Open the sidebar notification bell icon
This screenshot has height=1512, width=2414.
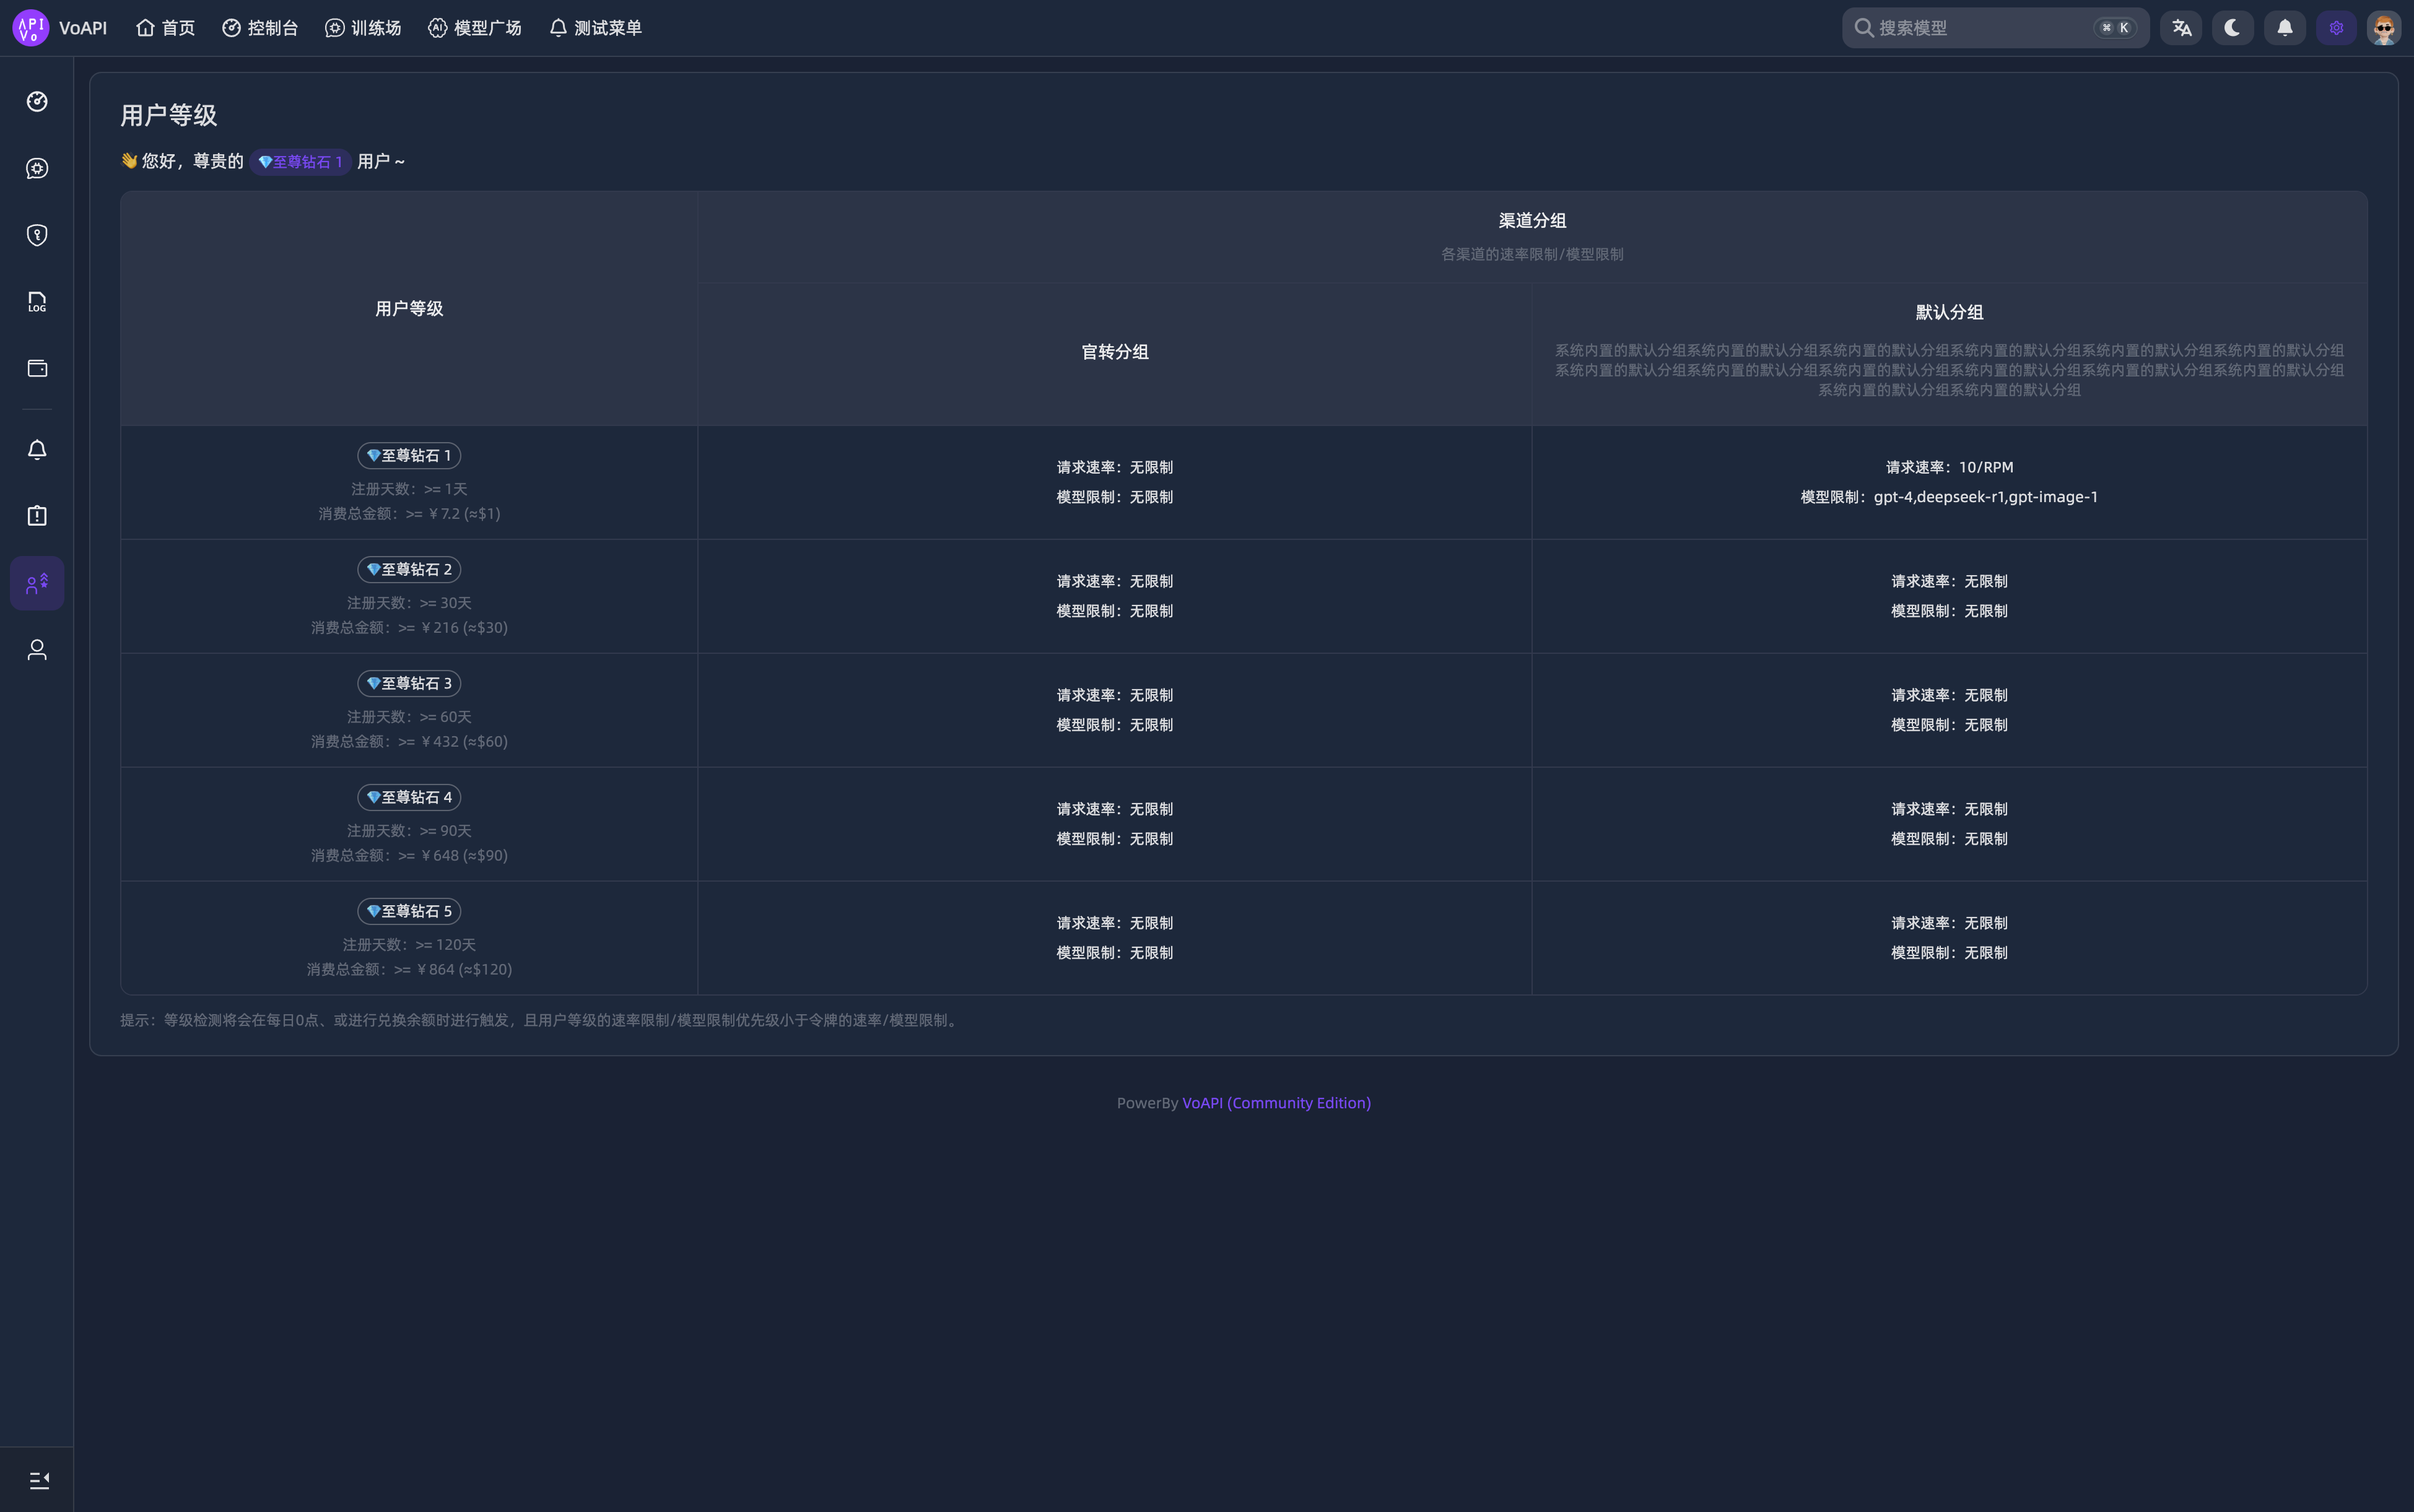coord(37,450)
